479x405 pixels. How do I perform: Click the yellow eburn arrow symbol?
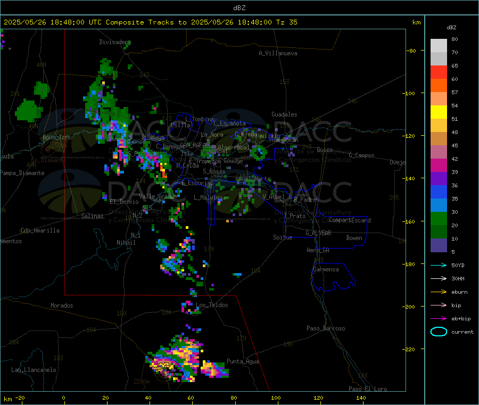pyautogui.click(x=439, y=292)
